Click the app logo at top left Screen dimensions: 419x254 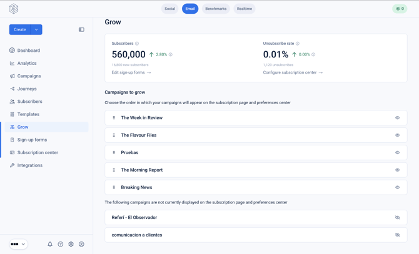point(14,9)
